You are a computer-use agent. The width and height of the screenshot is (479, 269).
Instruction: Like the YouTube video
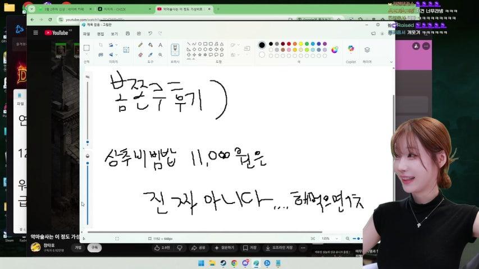tap(162, 248)
